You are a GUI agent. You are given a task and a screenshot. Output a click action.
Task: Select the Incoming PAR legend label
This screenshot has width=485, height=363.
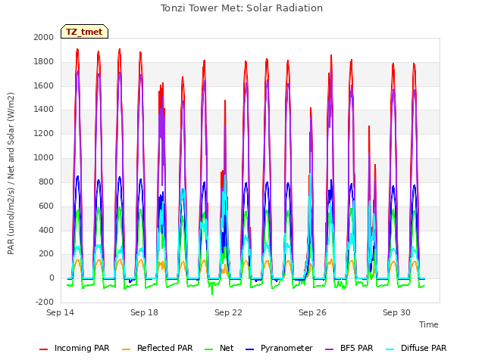pyautogui.click(x=82, y=348)
